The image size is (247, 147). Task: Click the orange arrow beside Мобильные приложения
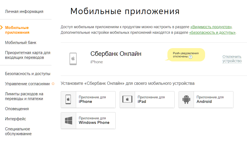point(2,27)
